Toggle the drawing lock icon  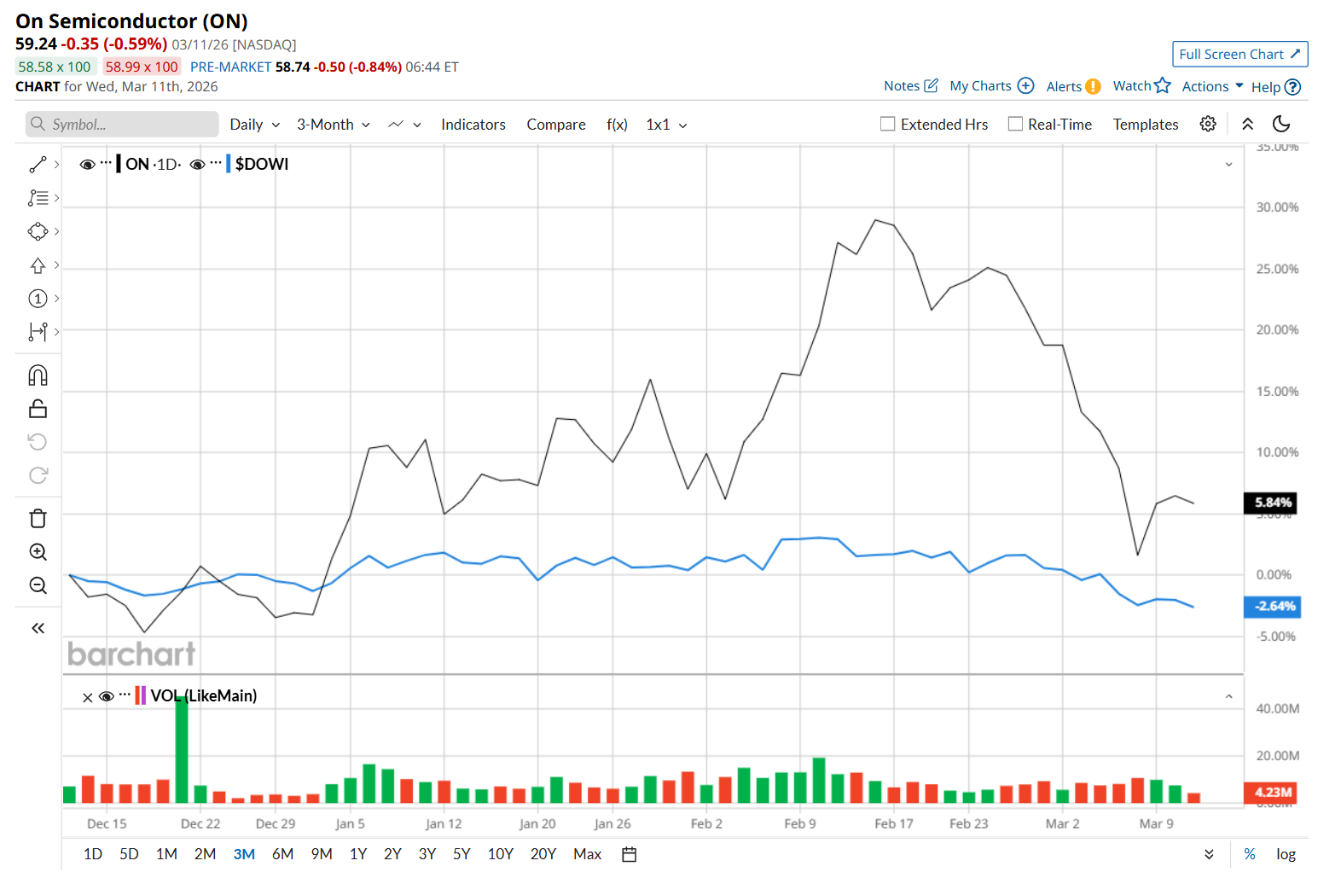pyautogui.click(x=38, y=409)
